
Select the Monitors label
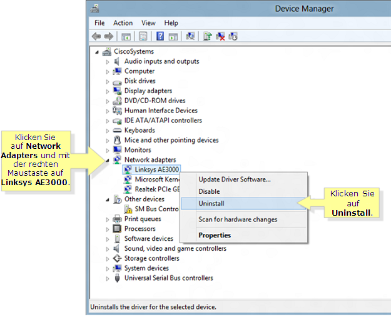tap(138, 150)
